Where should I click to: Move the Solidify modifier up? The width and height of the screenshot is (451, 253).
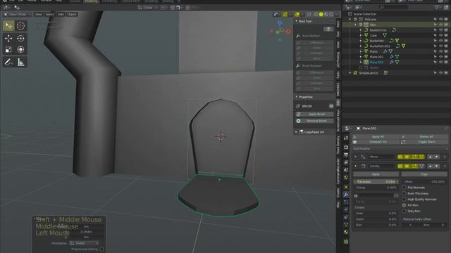(x=431, y=166)
